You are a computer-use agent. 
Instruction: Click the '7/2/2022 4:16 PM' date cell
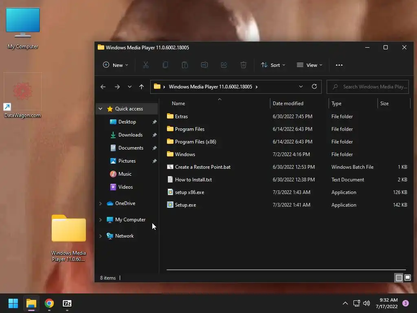coord(291,154)
